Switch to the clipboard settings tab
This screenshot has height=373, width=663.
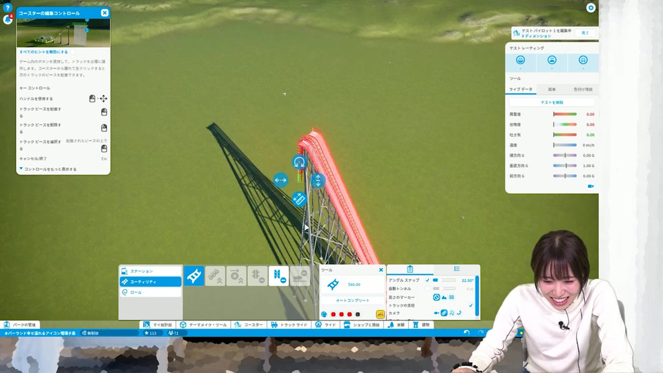[410, 269]
